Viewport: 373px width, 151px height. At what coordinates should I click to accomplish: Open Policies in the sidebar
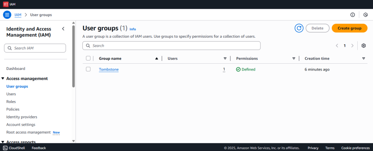point(13,109)
